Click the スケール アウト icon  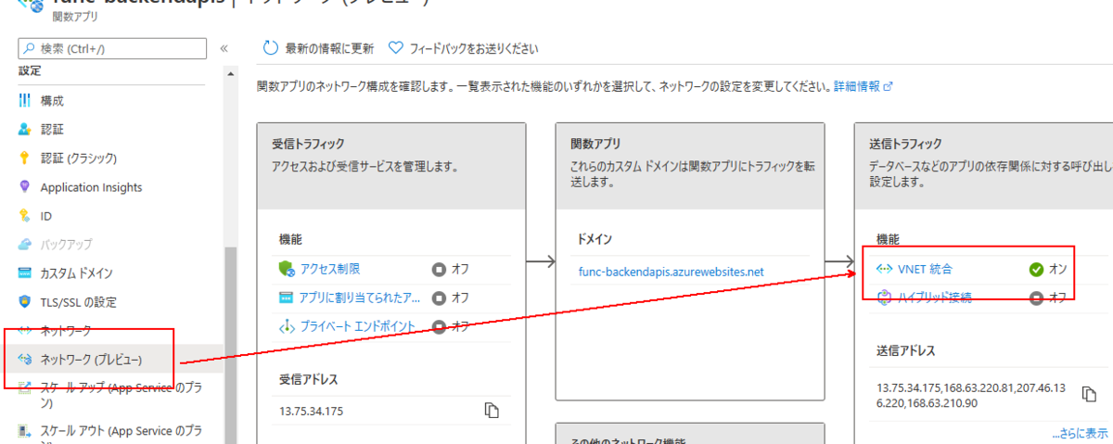pos(25,432)
